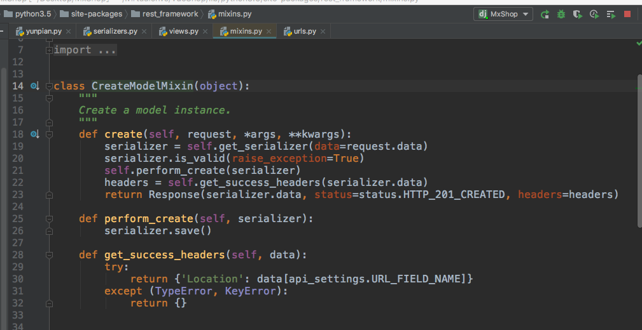Close the serializers.py tab
The image size is (642, 330).
[144, 32]
